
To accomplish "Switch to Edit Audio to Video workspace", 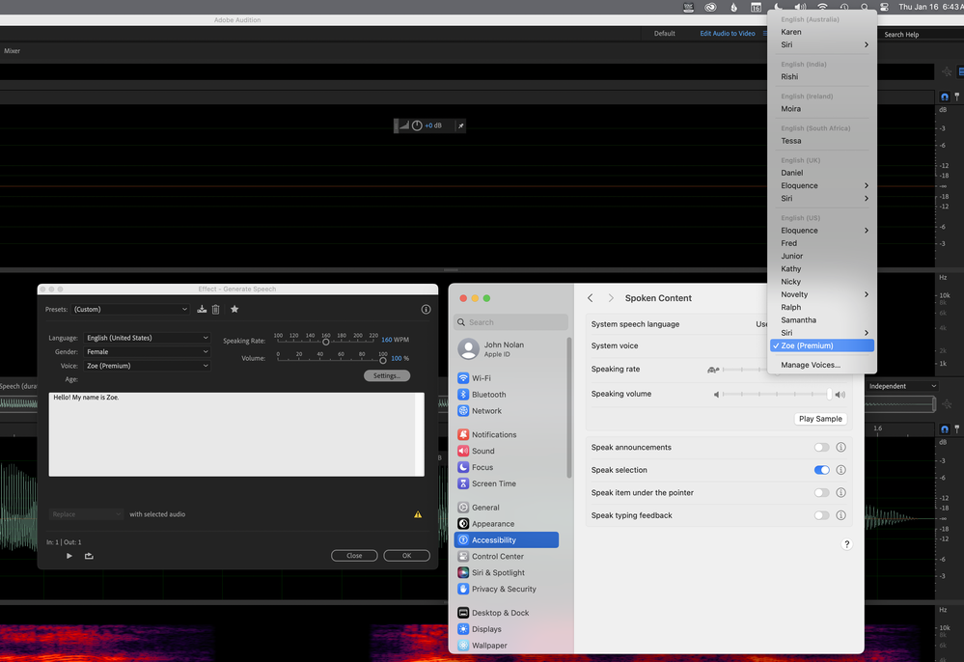I will 728,33.
